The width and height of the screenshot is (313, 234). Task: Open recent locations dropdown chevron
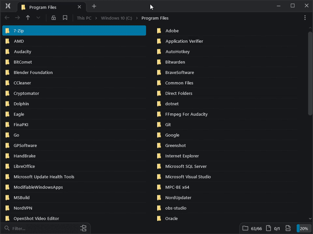38,18
